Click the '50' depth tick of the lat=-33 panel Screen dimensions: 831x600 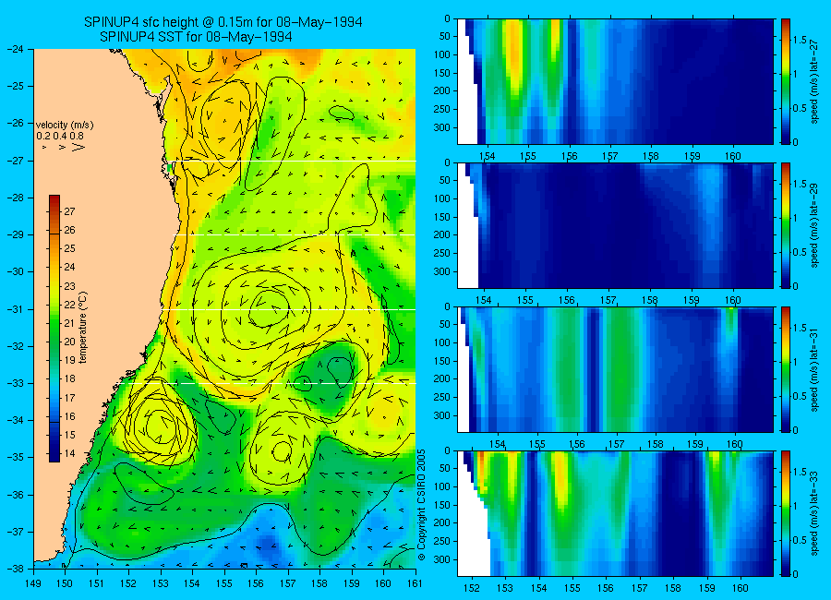tap(445, 469)
